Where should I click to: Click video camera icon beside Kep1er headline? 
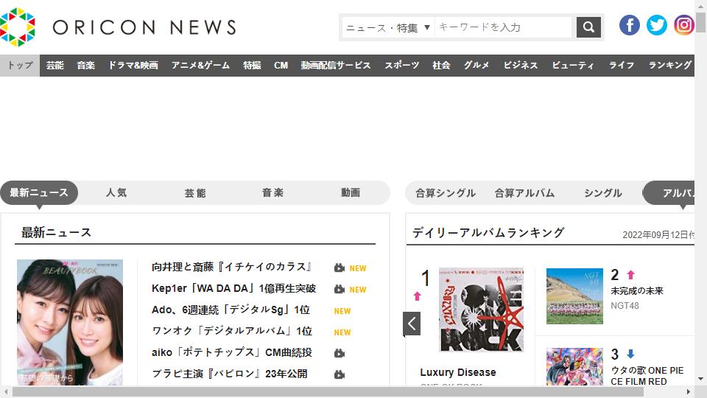tap(340, 289)
